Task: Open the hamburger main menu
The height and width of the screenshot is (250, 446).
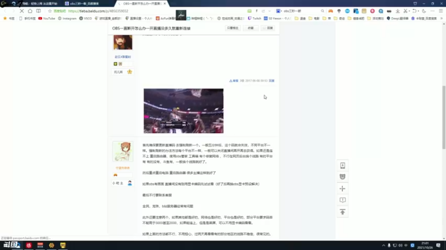Action: 441,11
